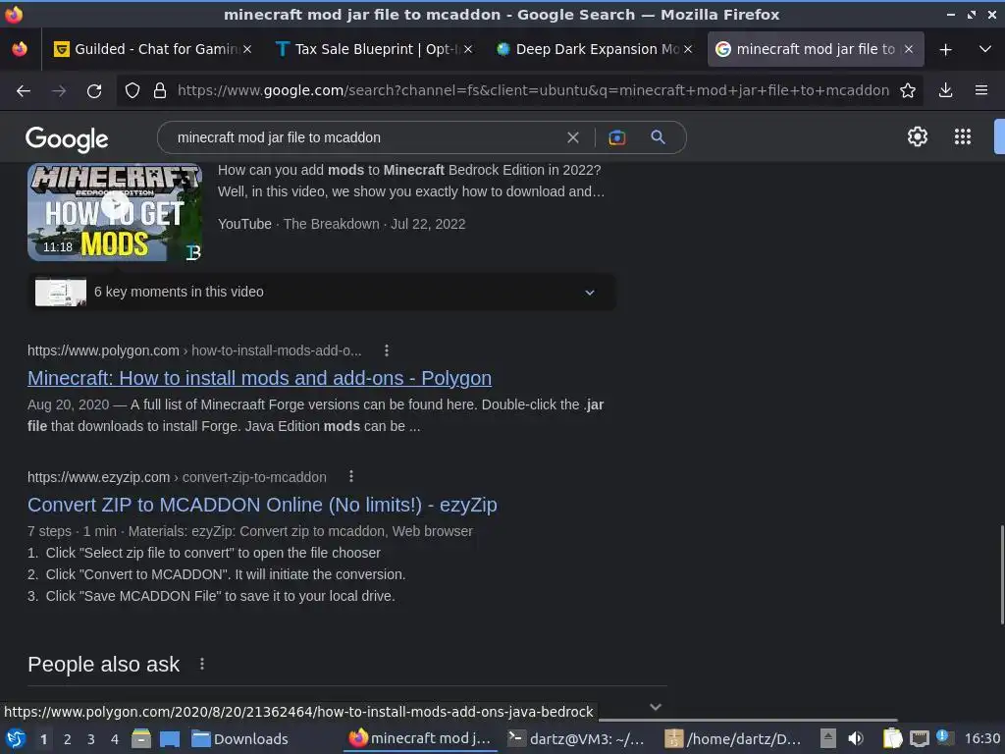Switch to Guilded chat tab

coord(150,49)
